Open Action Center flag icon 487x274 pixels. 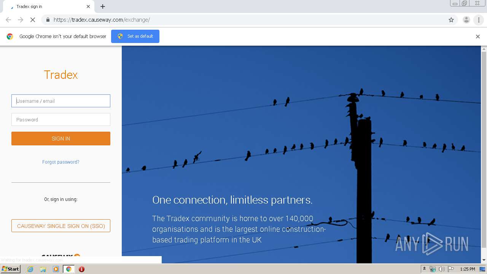(x=451, y=269)
